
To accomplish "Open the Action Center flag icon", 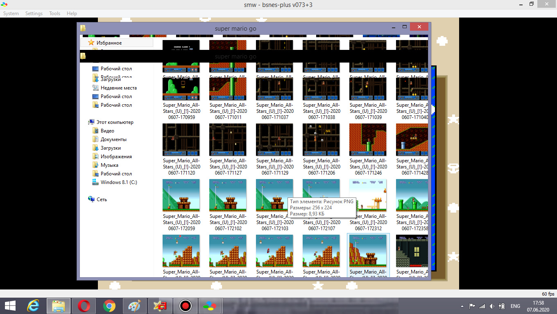I will pos(472,306).
